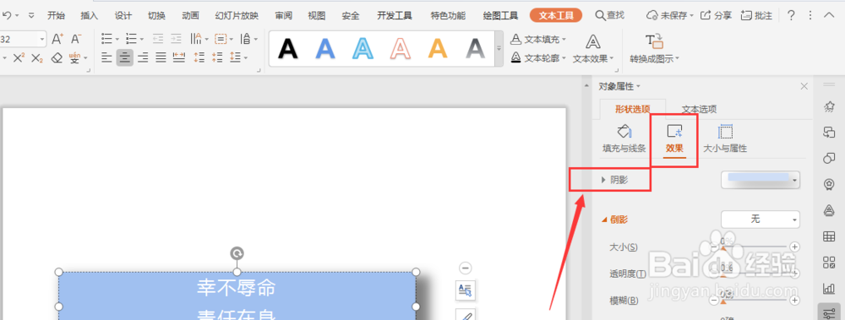Switch to 形状选项 tab in properties panel
The width and height of the screenshot is (845, 320).
tap(633, 109)
